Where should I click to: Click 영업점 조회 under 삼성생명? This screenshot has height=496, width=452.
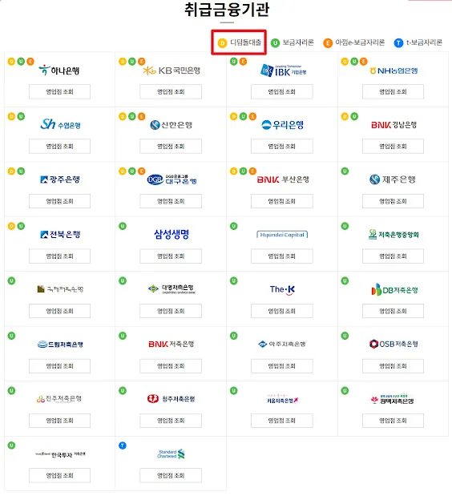(x=171, y=256)
